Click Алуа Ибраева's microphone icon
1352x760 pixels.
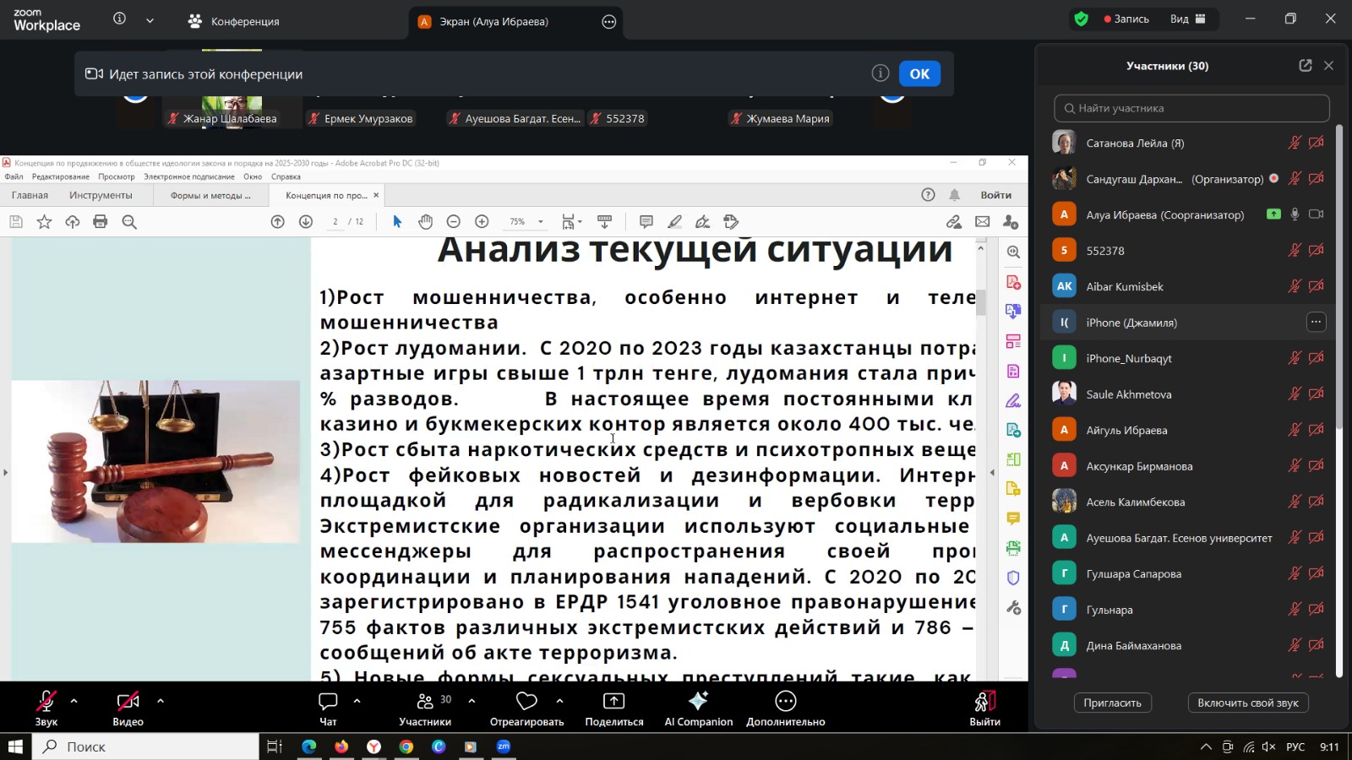point(1295,214)
